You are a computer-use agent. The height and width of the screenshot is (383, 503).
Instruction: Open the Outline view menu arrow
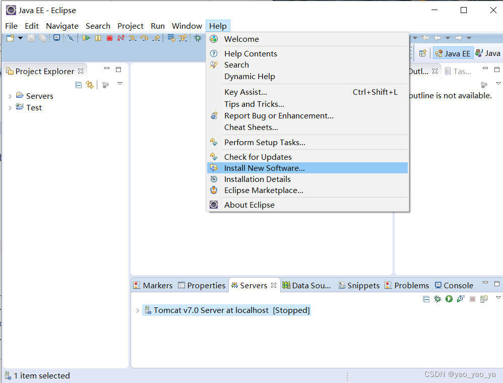click(x=498, y=83)
